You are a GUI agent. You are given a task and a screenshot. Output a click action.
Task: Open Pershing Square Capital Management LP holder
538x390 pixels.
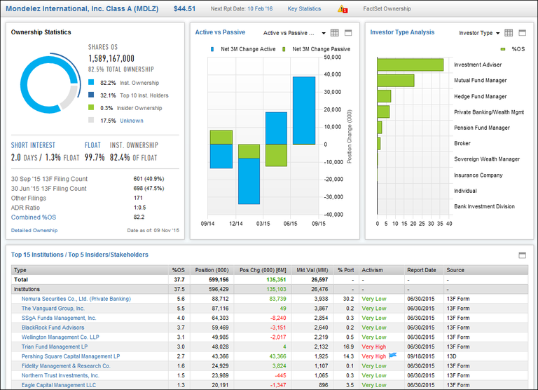[x=71, y=356]
